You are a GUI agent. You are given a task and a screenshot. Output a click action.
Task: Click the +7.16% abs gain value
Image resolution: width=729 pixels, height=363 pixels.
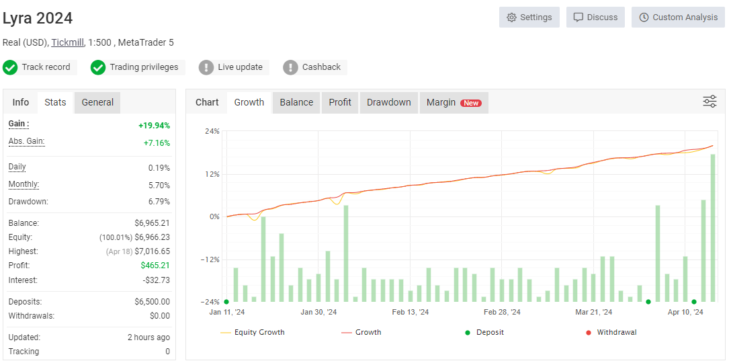(x=157, y=143)
